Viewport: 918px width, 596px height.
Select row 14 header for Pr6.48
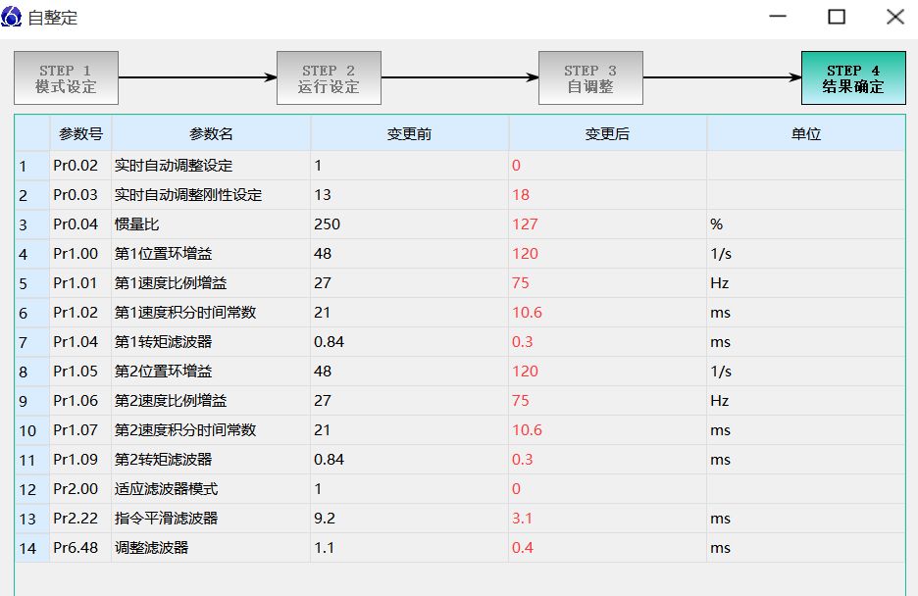coord(31,548)
